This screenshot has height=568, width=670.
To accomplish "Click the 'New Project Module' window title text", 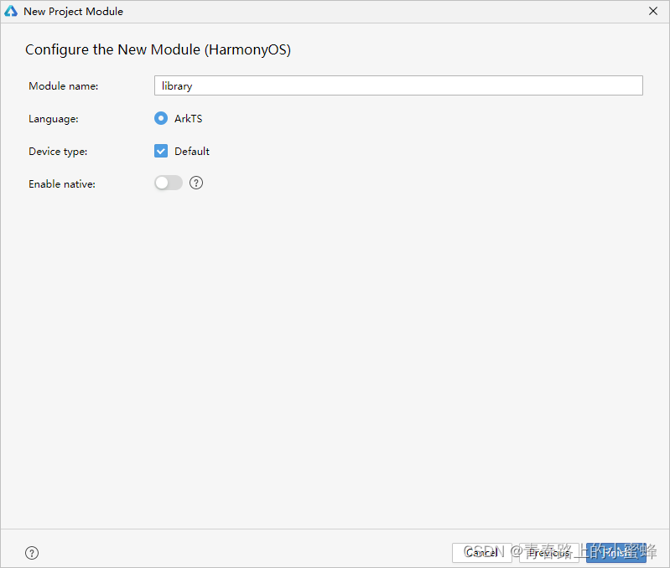I will pyautogui.click(x=73, y=12).
